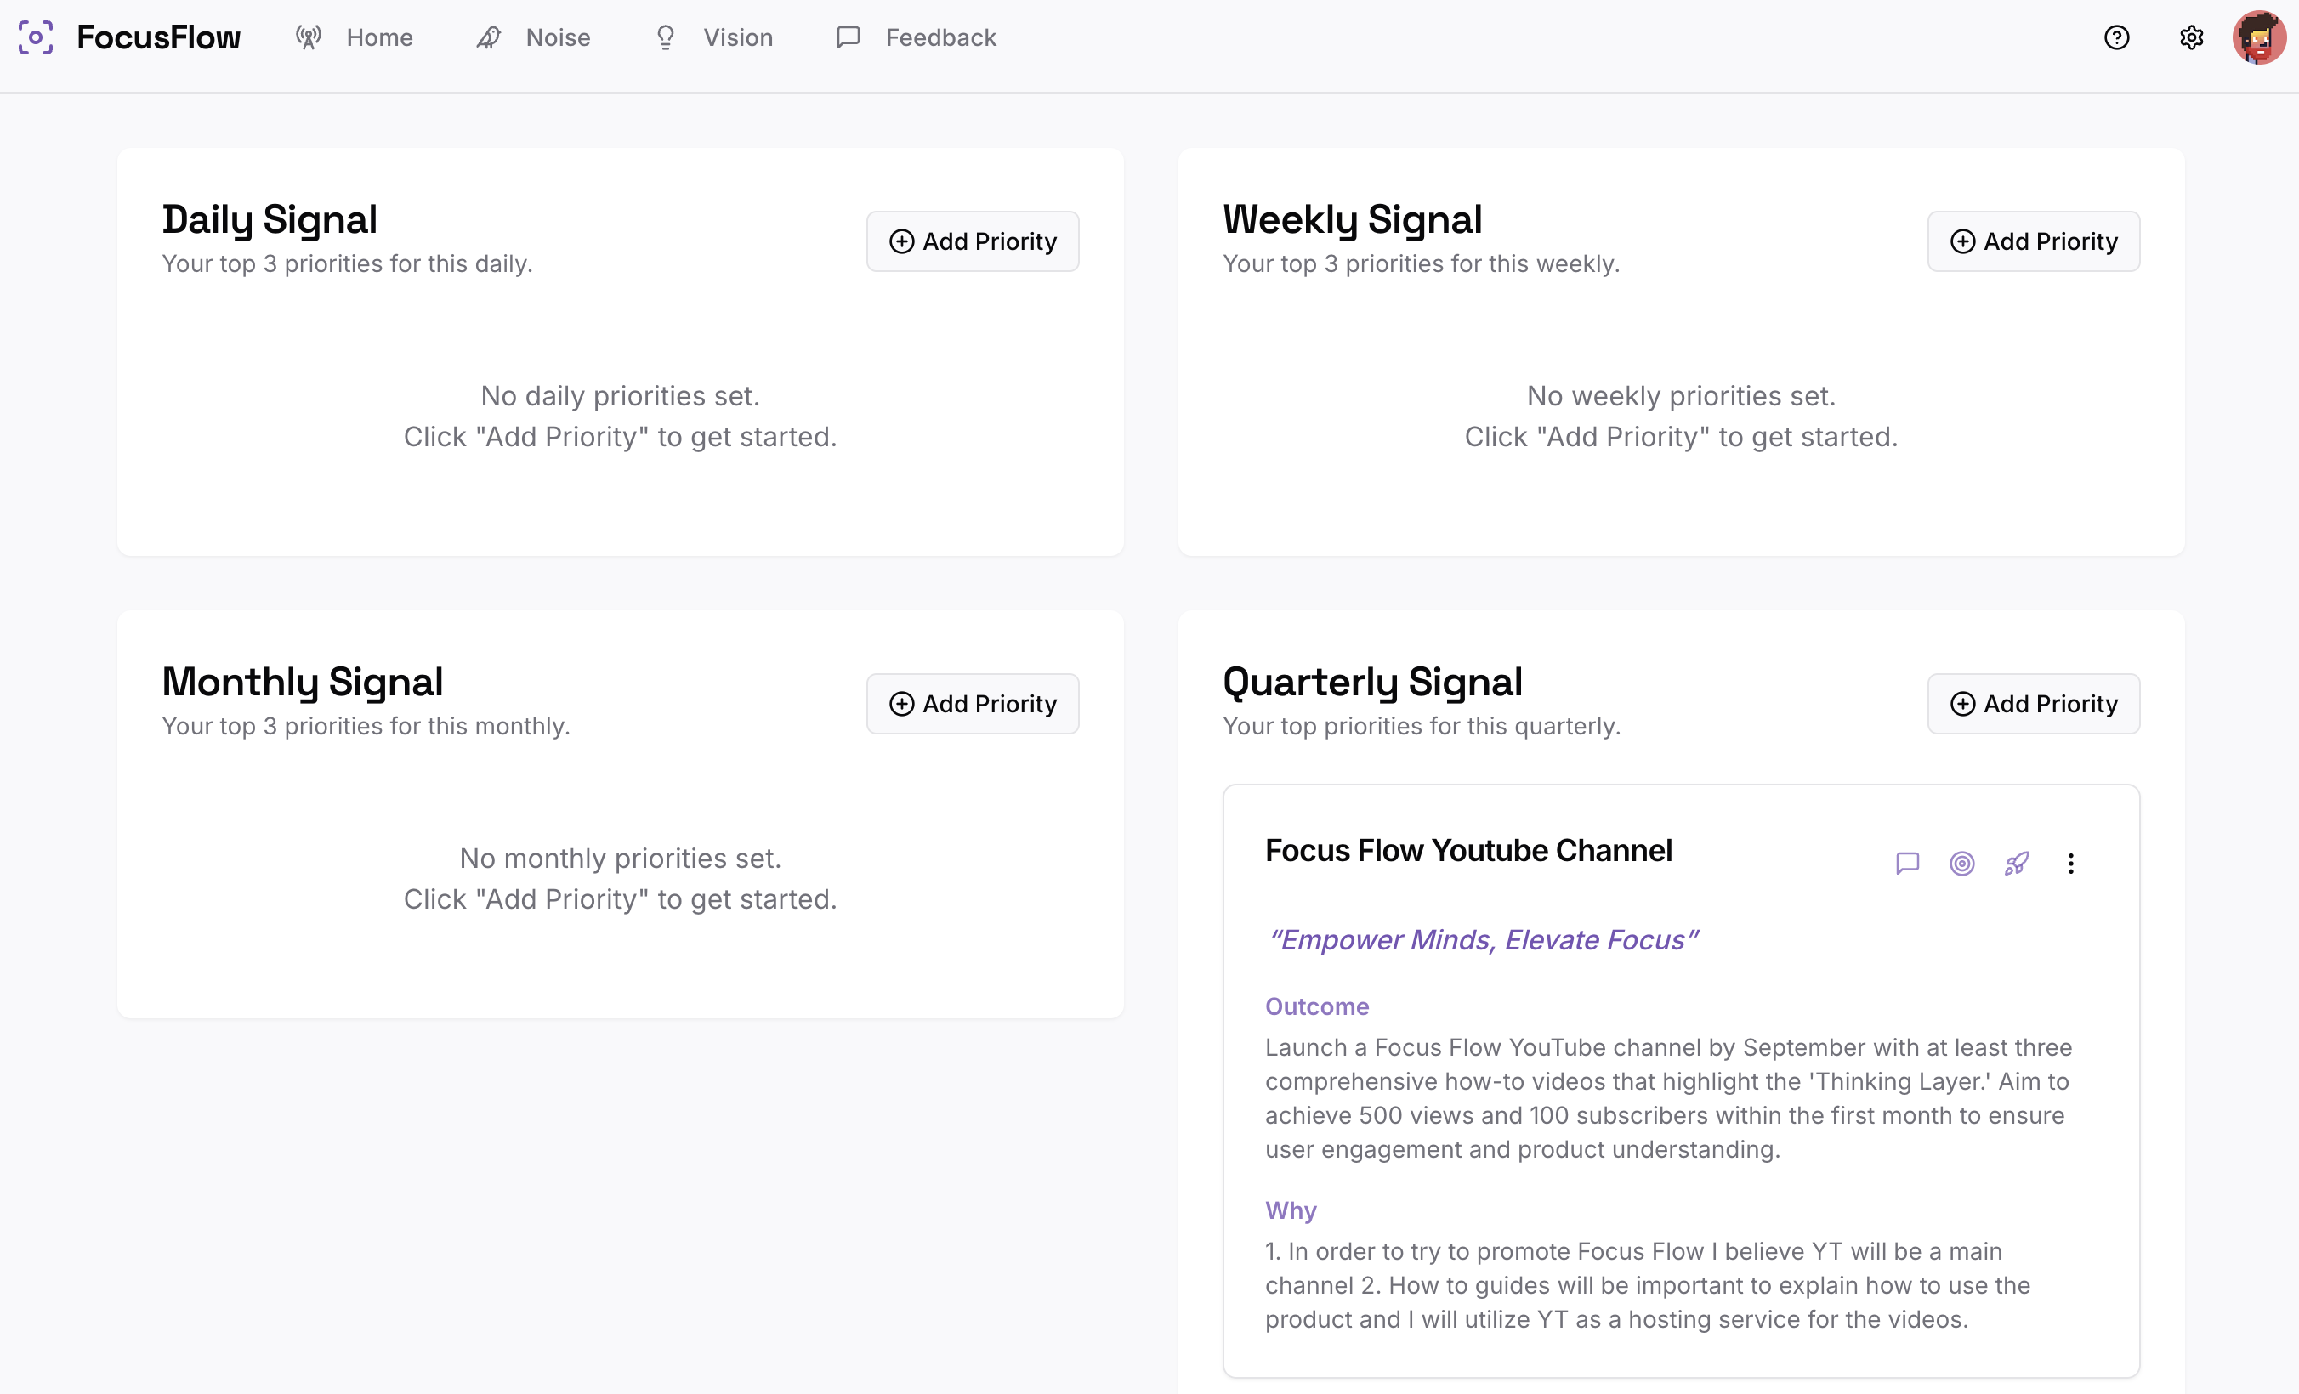Click the user avatar picture

[x=2259, y=37]
